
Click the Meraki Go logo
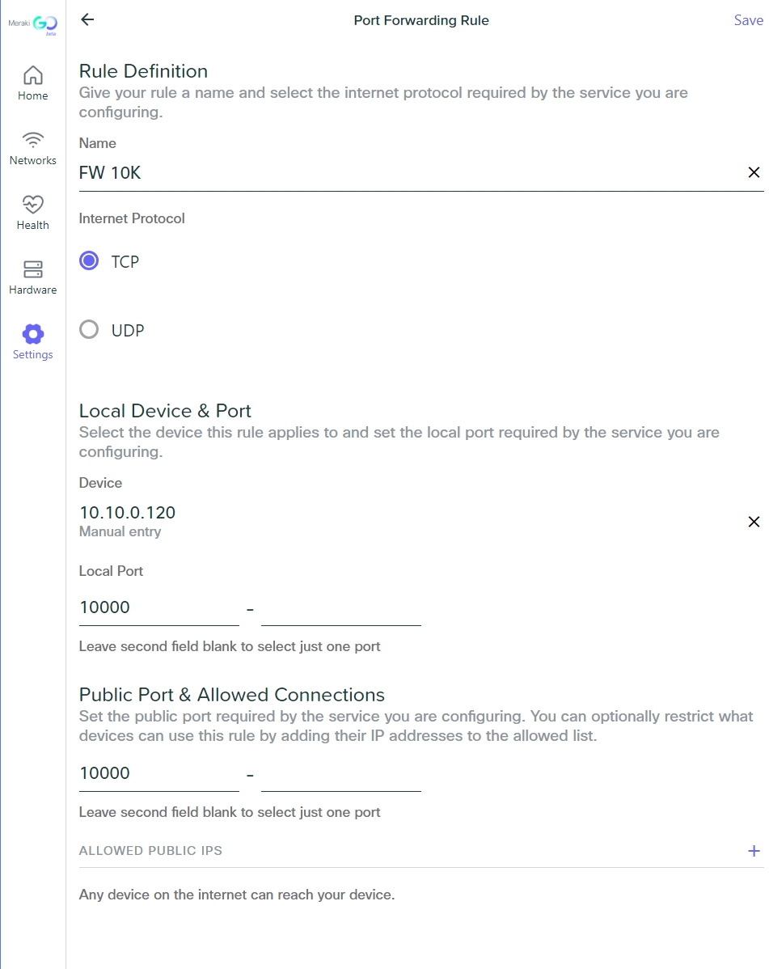(33, 24)
